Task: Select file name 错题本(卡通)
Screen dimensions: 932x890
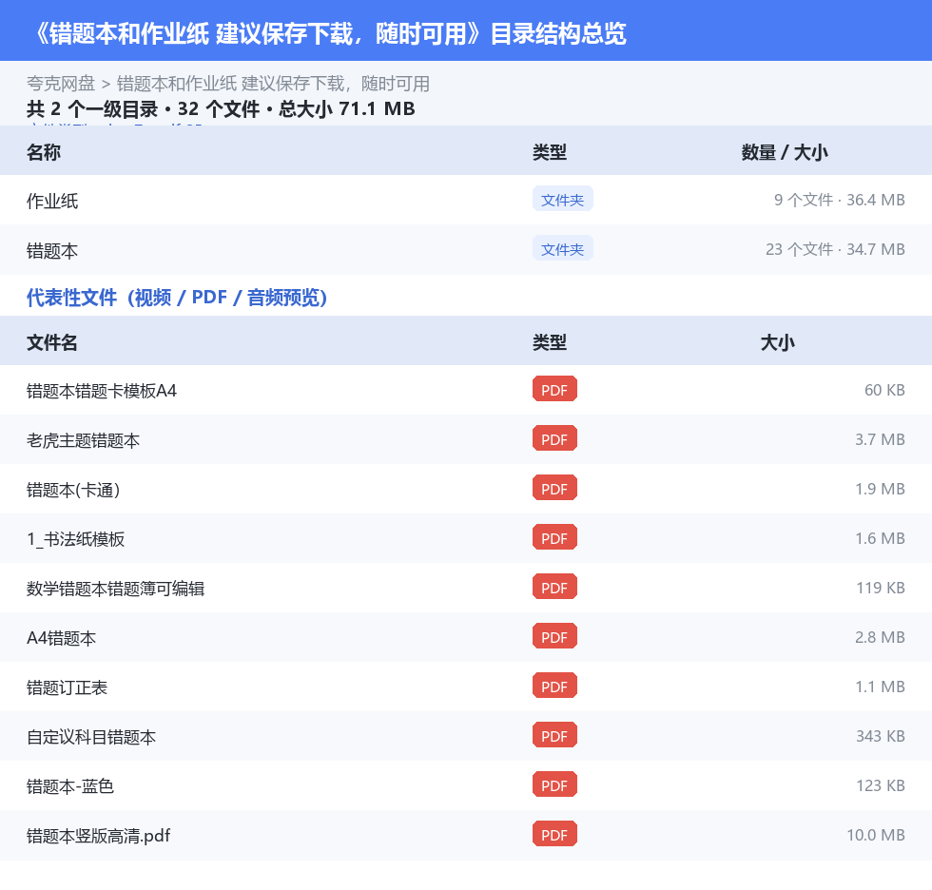Action: pyautogui.click(x=73, y=490)
